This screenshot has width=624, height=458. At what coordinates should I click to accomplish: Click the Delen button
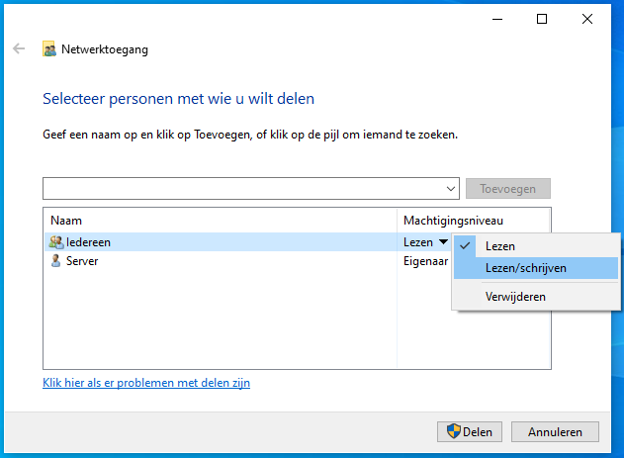coord(470,431)
